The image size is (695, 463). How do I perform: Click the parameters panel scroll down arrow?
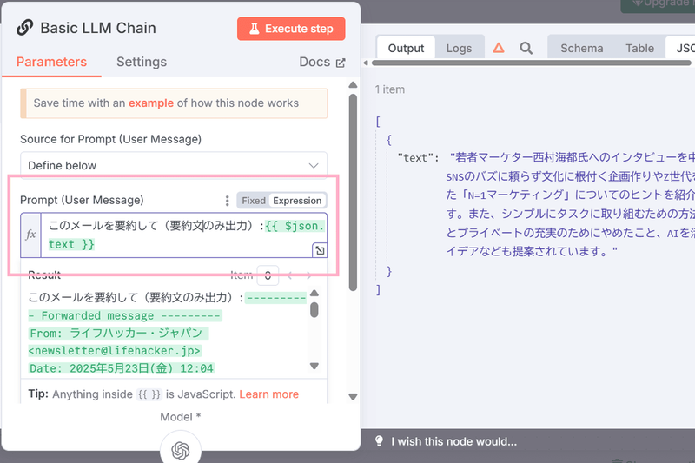353,396
